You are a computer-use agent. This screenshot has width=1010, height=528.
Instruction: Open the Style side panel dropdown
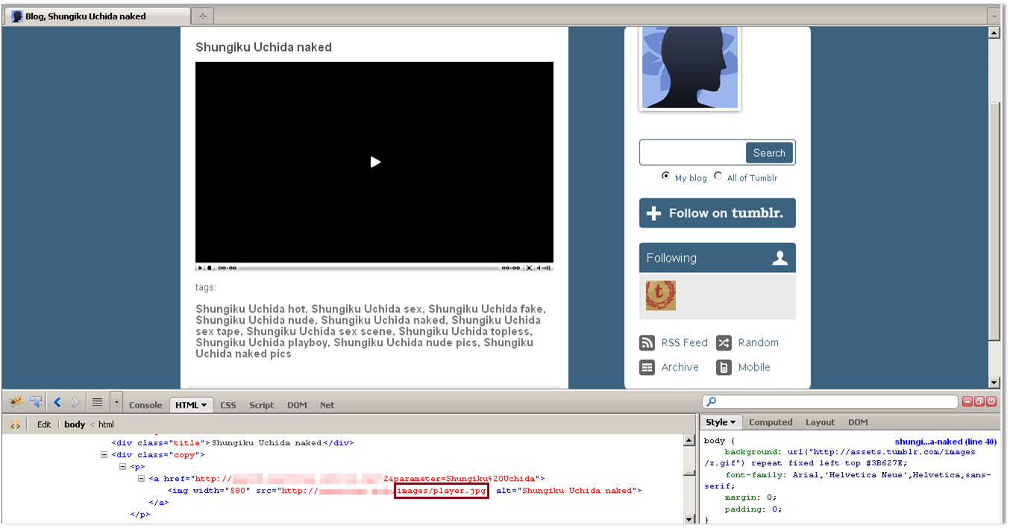click(733, 422)
